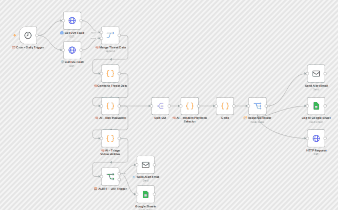The width and height of the screenshot is (338, 210).
Task: Click input connector of Log to Google Sheet
Action: click(307, 106)
